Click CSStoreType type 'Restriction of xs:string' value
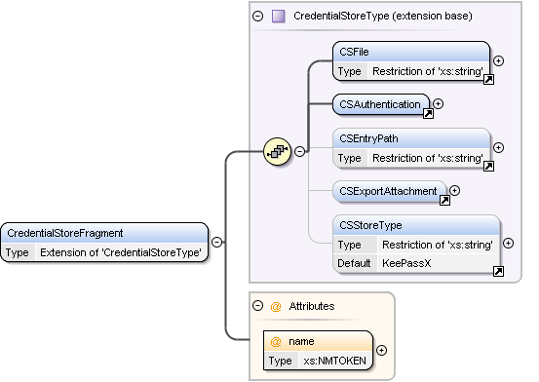The height and width of the screenshot is (382, 539). (438, 245)
